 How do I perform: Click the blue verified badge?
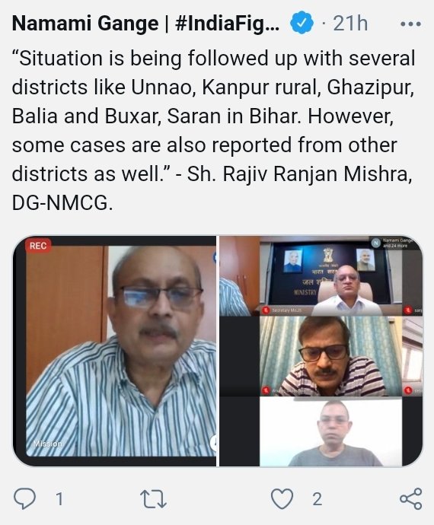click(x=302, y=22)
